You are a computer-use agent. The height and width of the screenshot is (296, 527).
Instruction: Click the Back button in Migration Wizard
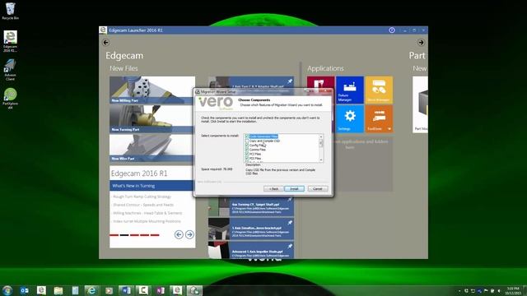tap(273, 189)
